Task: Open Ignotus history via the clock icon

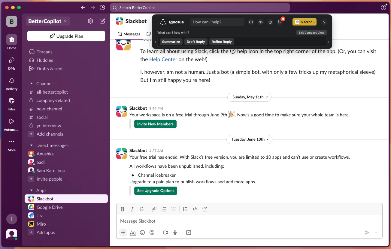Action: pos(270,22)
